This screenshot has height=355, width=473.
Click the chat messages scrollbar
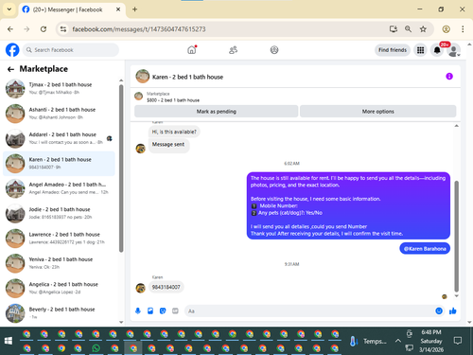click(456, 236)
